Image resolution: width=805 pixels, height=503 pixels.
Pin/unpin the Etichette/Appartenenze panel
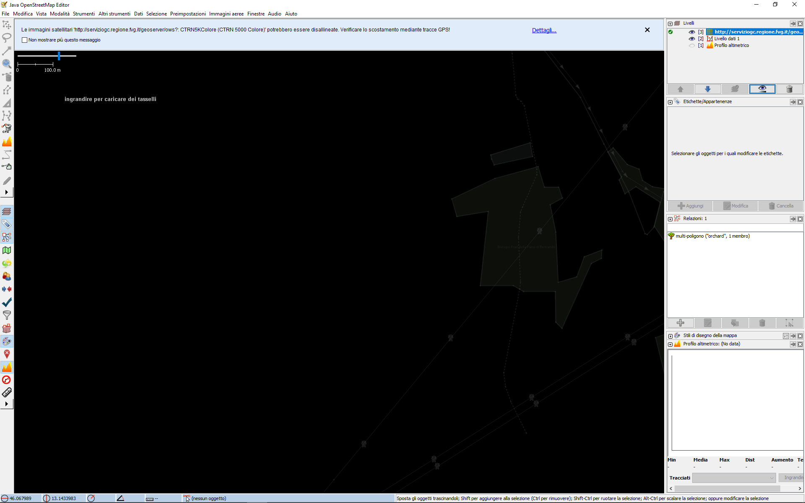(x=793, y=102)
